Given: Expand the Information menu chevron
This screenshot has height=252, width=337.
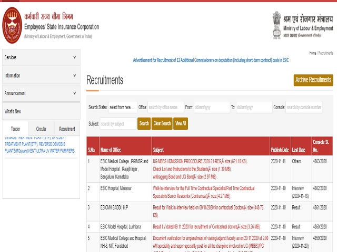Looking at the screenshot, I should [x=75, y=76].
